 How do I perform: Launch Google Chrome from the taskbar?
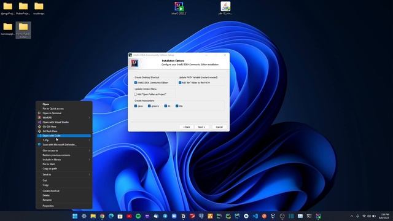(102, 216)
